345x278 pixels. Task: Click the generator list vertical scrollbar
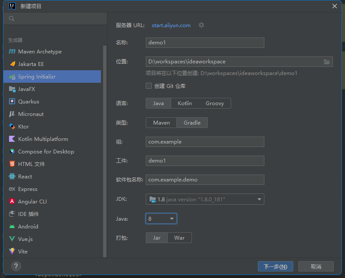click(x=105, y=151)
